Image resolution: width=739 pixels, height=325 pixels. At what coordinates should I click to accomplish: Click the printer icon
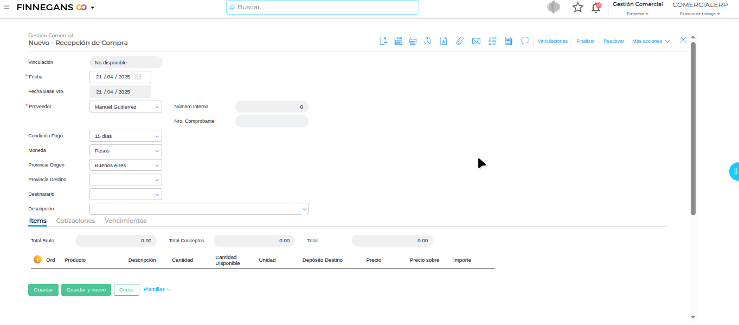click(413, 41)
